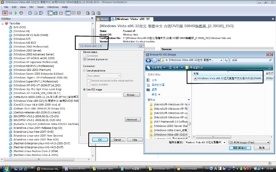Click the red heart Favorites icon in sidebar
The width and height of the screenshot is (276, 172).
(x=7, y=23)
